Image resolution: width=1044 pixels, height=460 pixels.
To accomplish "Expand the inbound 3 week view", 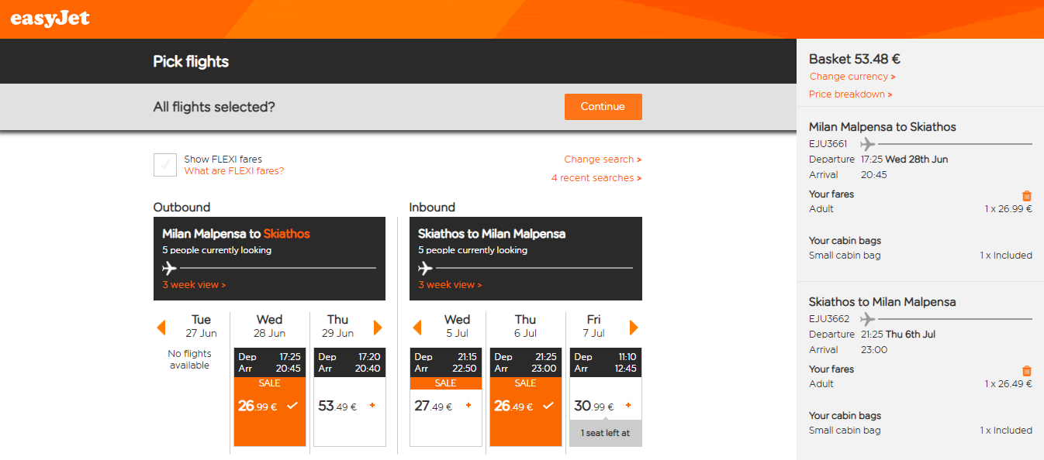I will pyautogui.click(x=450, y=285).
